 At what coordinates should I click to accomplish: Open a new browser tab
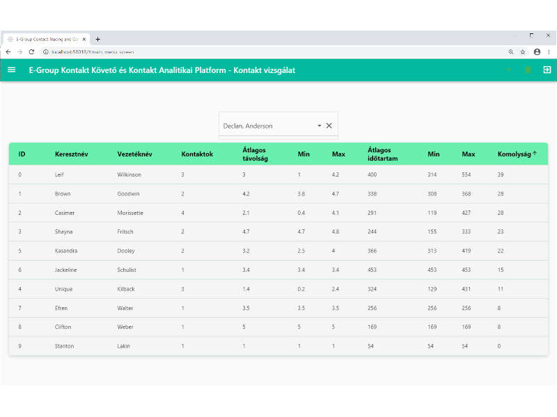(97, 39)
